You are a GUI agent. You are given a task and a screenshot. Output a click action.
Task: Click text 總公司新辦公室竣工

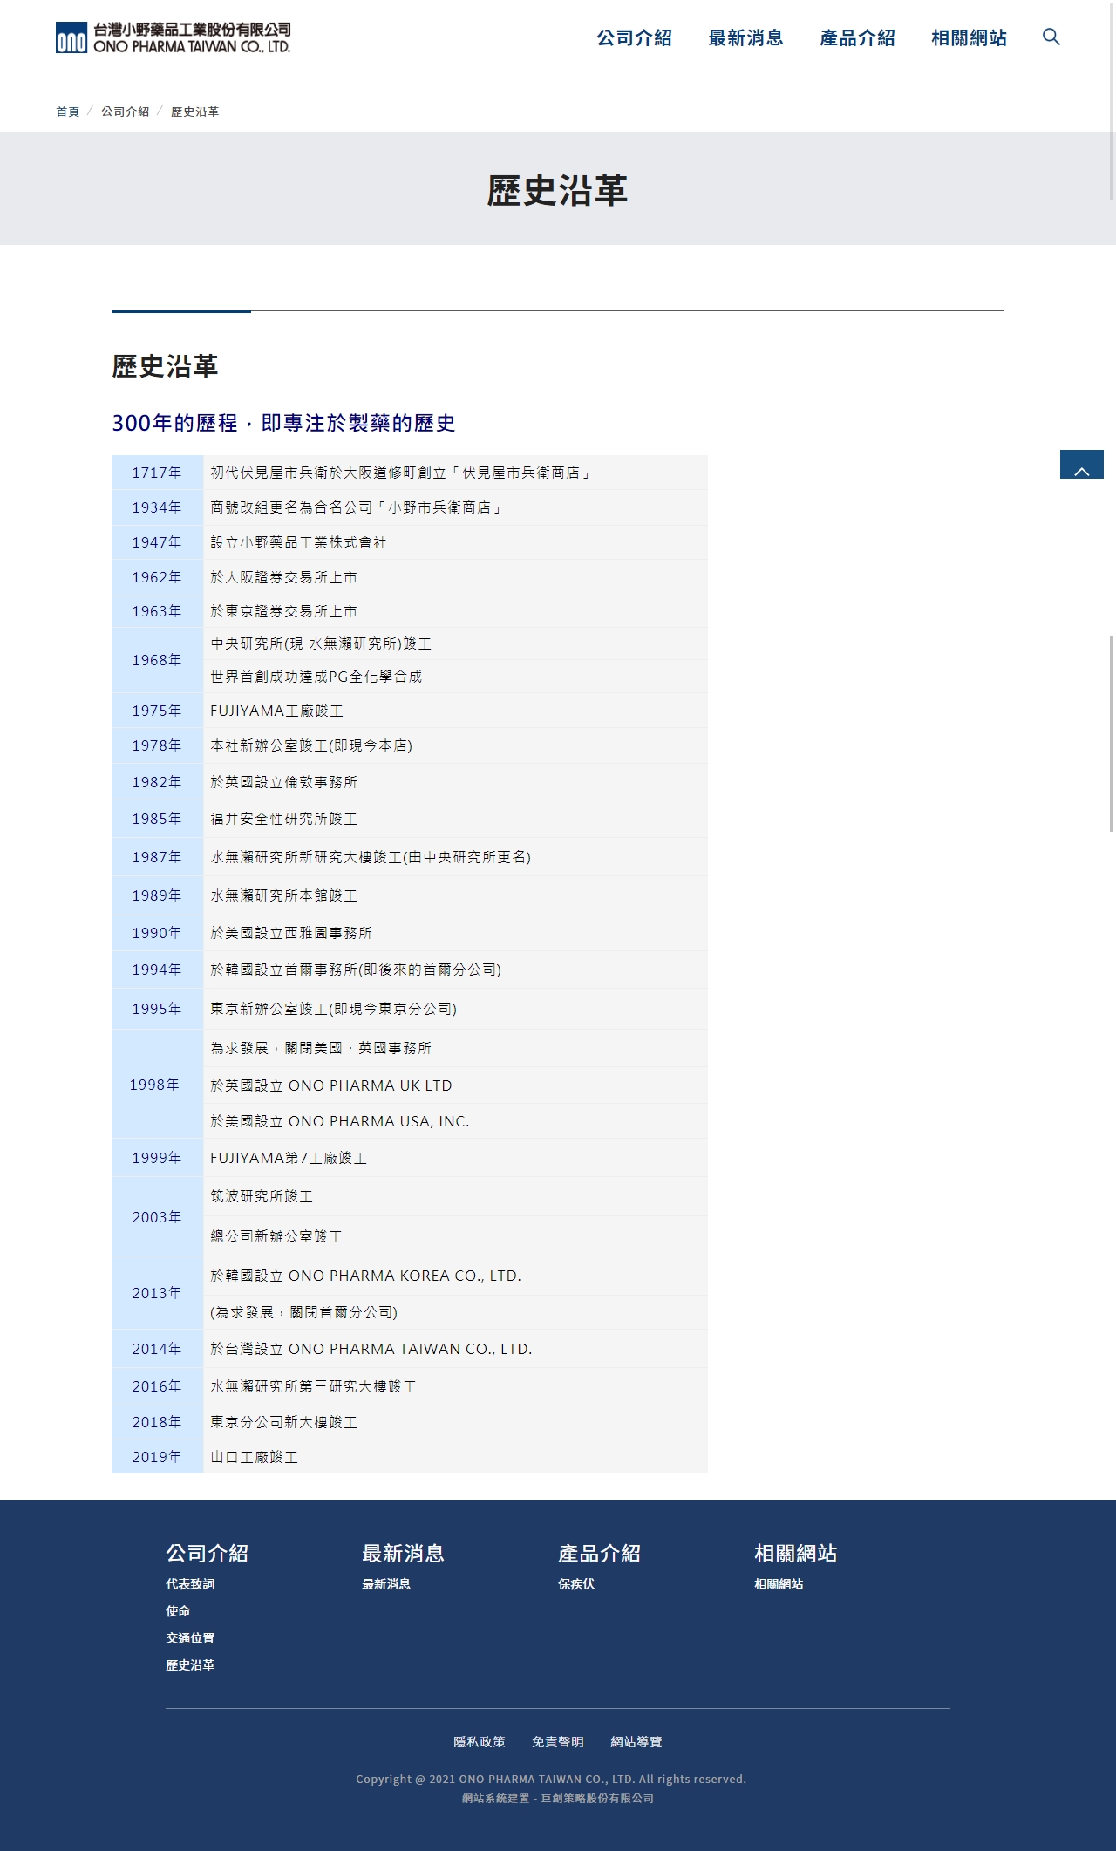[x=276, y=1236]
